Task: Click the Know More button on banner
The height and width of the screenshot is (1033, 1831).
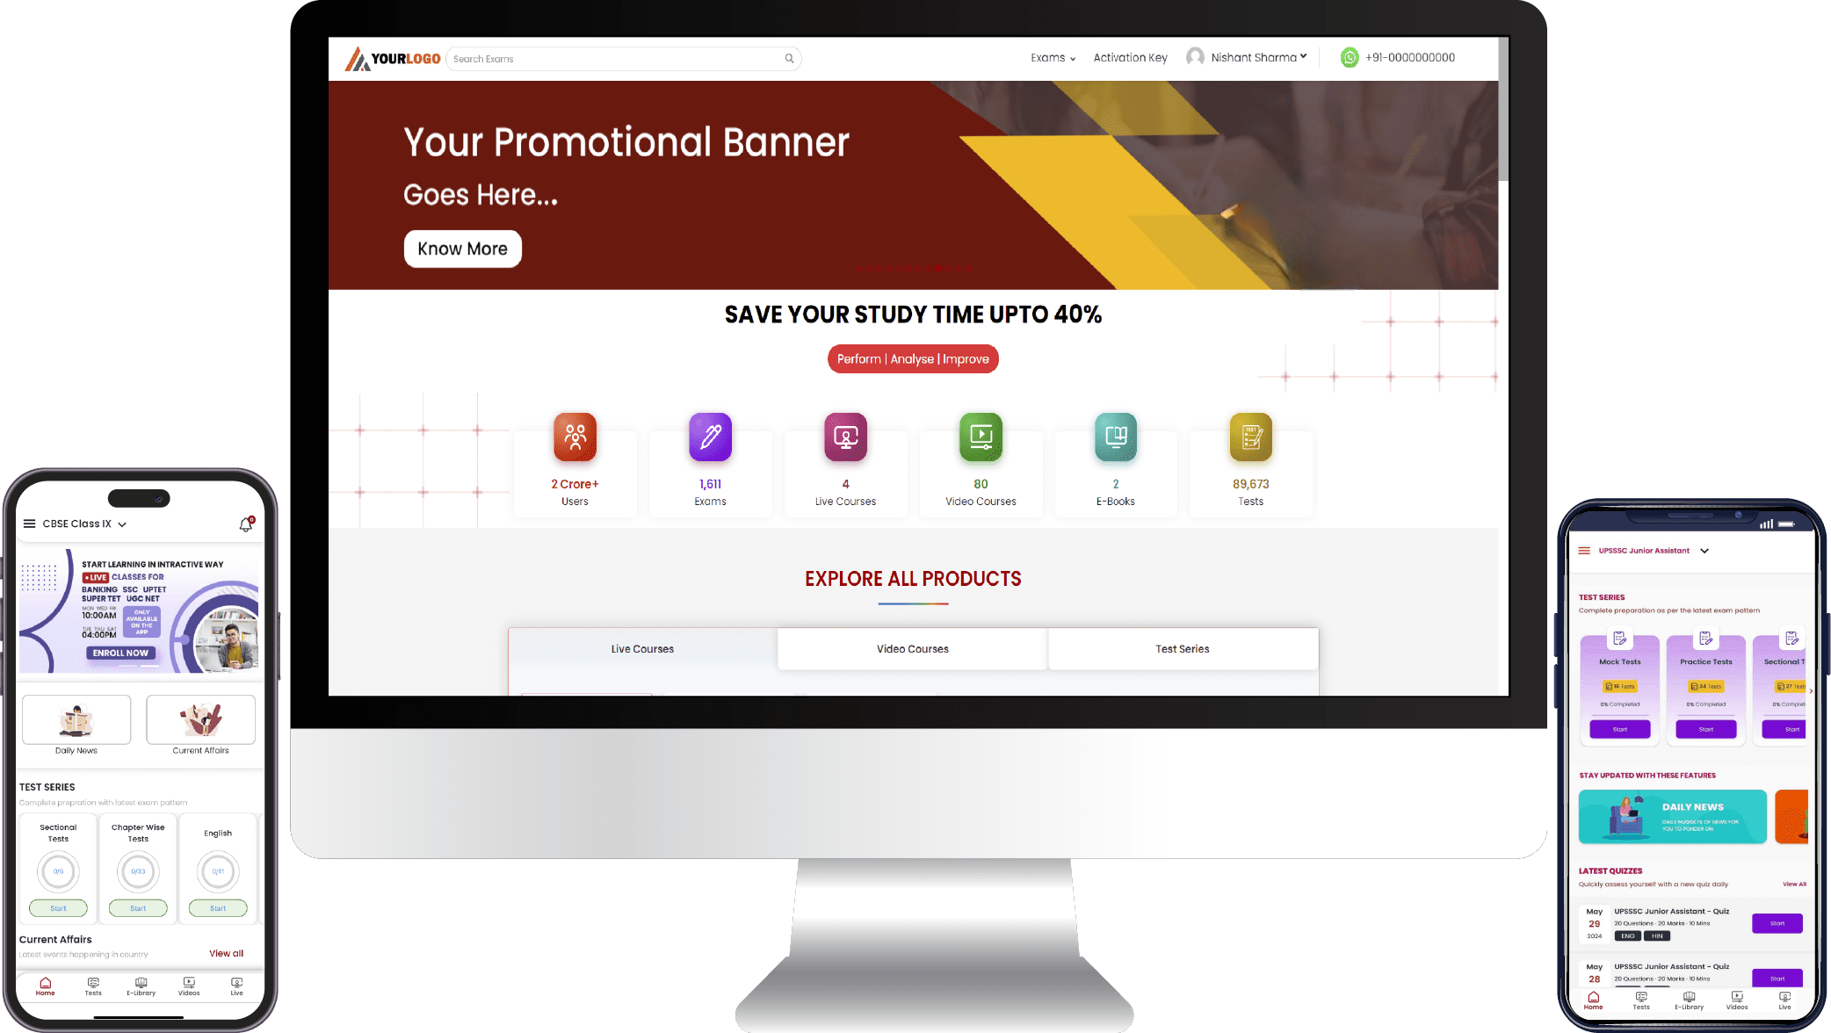Action: 461,248
